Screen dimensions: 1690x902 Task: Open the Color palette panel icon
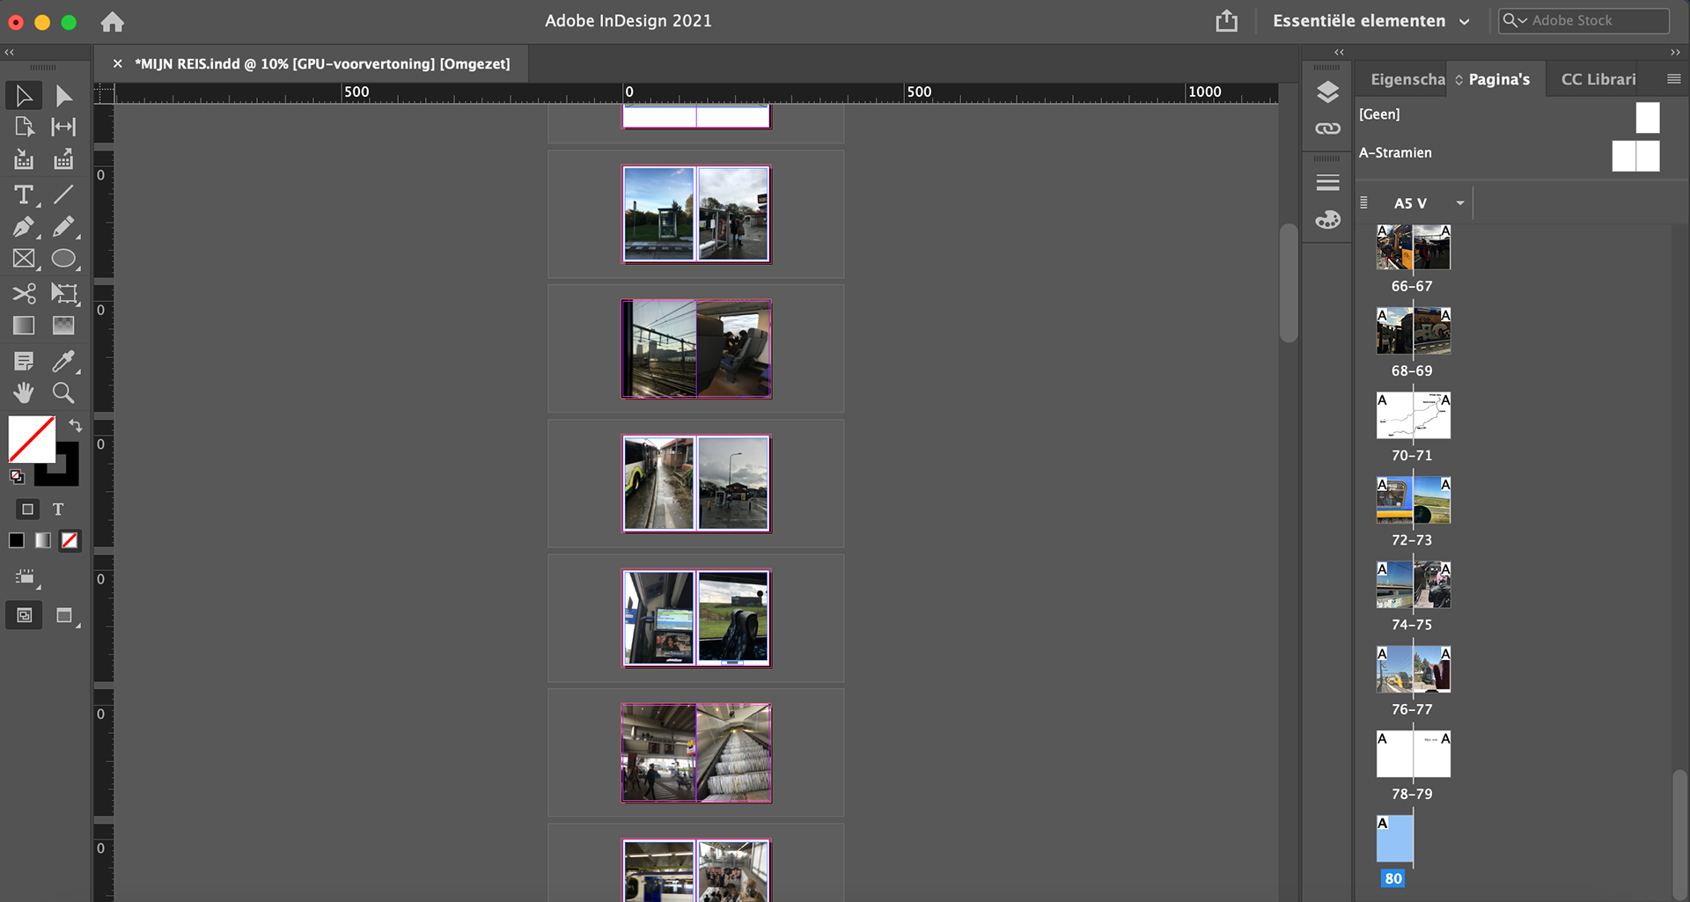(1327, 220)
